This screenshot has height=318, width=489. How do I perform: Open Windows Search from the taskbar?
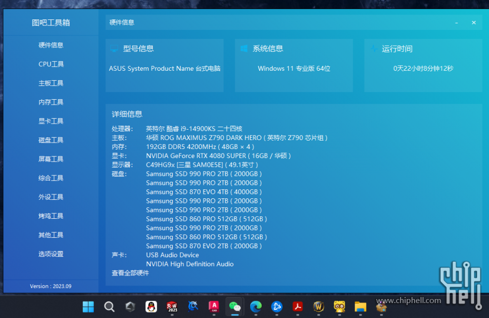pos(109,307)
